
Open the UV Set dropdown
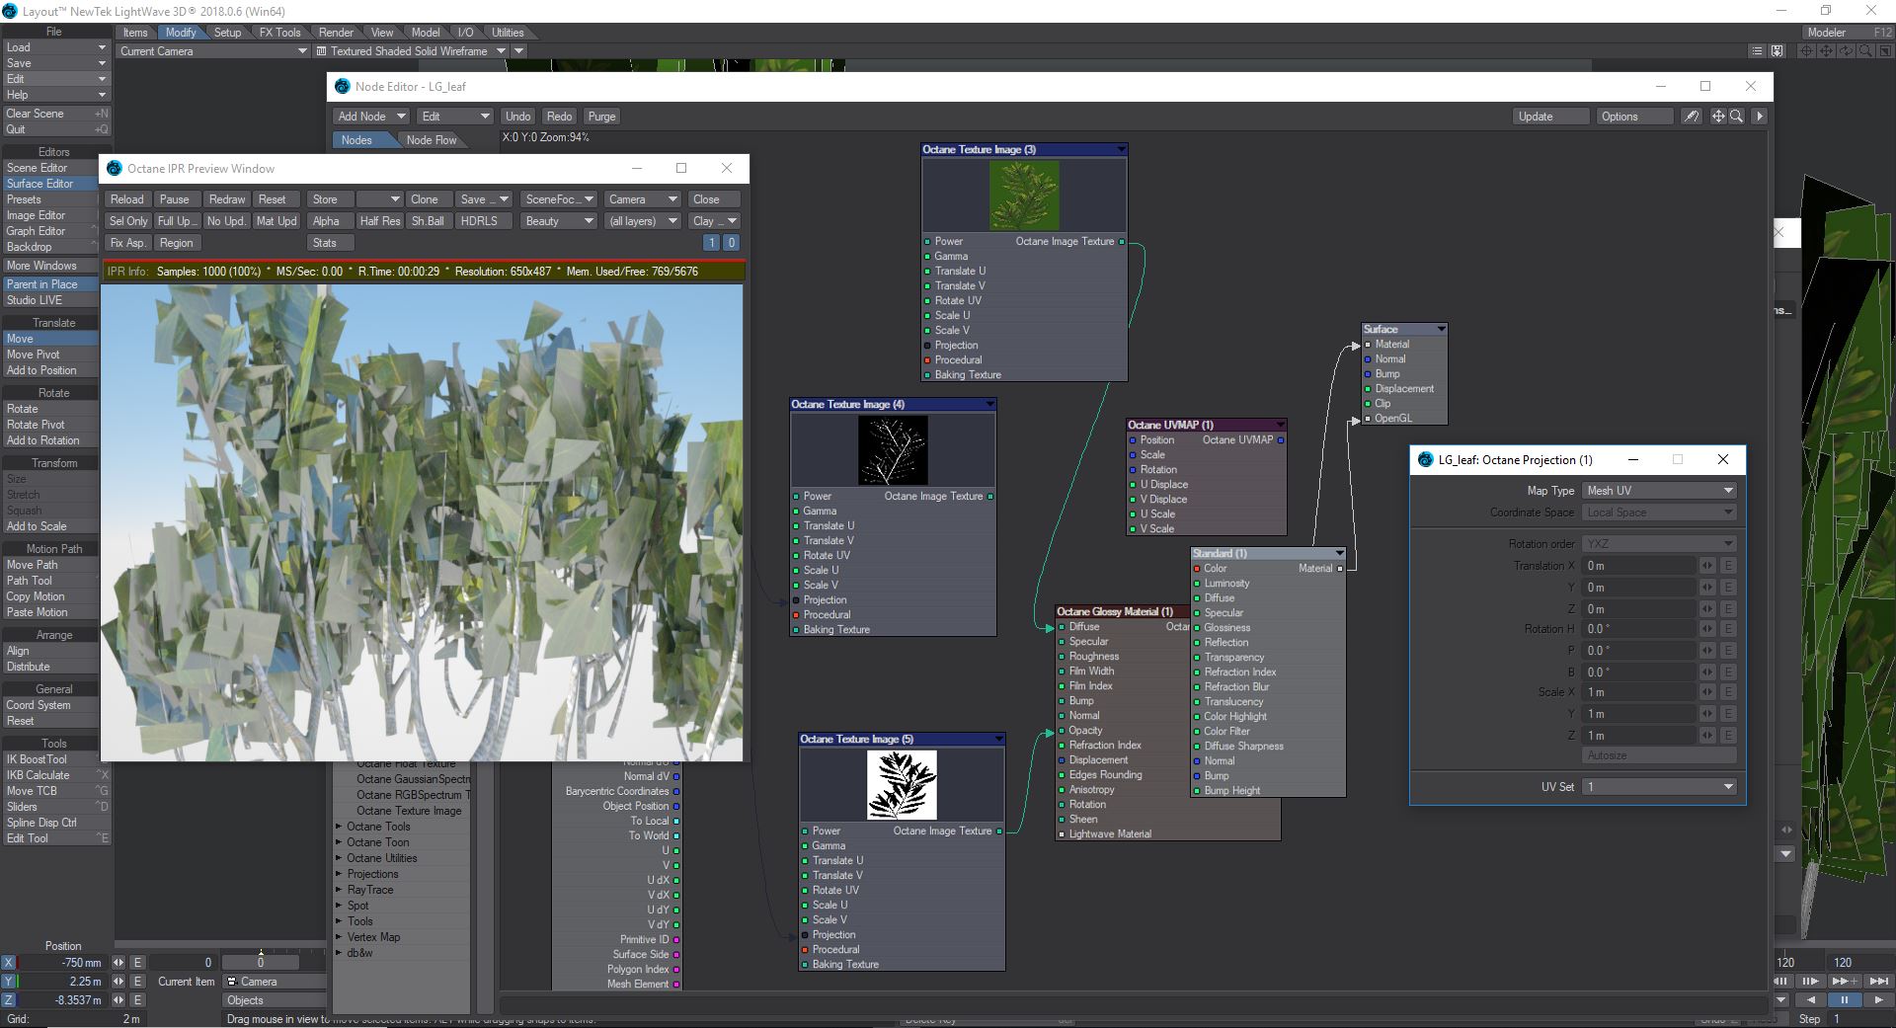pos(1659,787)
